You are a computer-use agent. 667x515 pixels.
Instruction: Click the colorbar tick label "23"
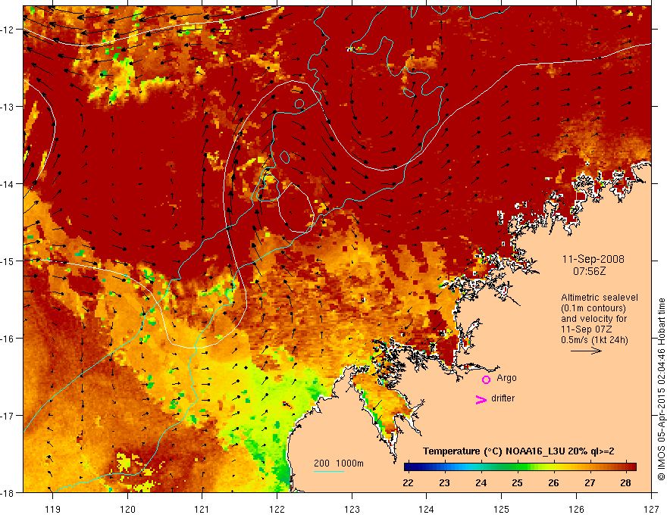point(444,482)
